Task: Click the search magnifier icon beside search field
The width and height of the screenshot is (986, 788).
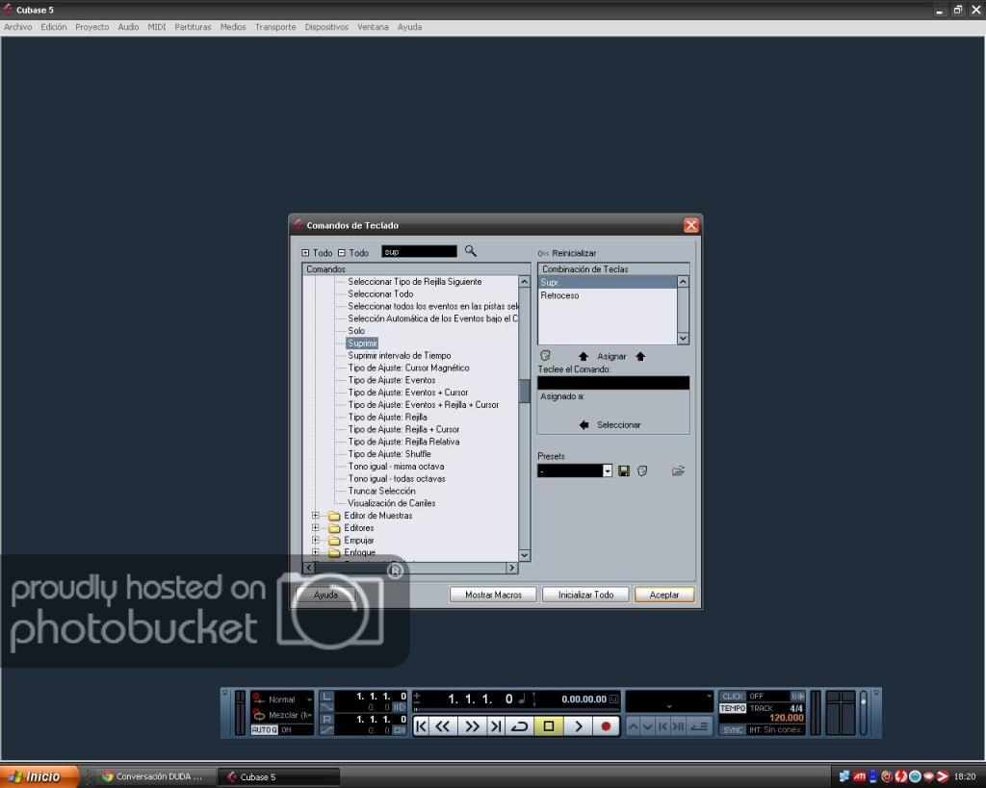Action: [x=470, y=251]
